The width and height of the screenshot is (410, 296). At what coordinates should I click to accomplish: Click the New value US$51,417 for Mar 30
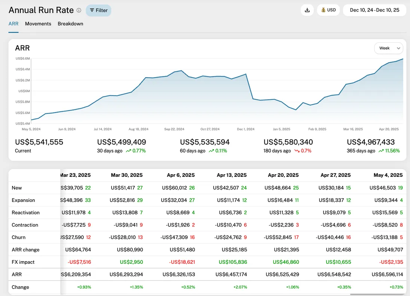click(x=123, y=188)
